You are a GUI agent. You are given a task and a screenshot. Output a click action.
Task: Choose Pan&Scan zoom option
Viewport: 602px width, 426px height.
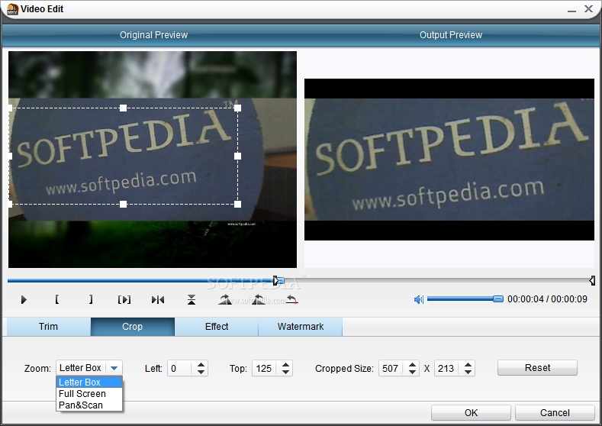pos(89,405)
